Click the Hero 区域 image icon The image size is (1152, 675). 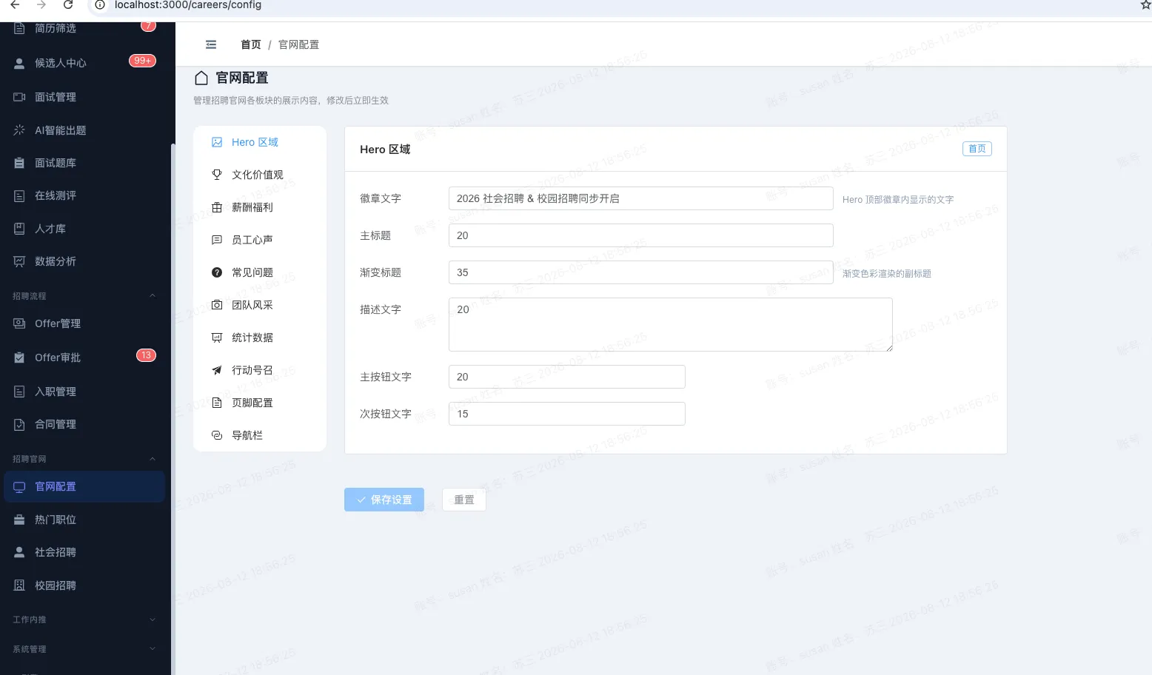coord(217,142)
